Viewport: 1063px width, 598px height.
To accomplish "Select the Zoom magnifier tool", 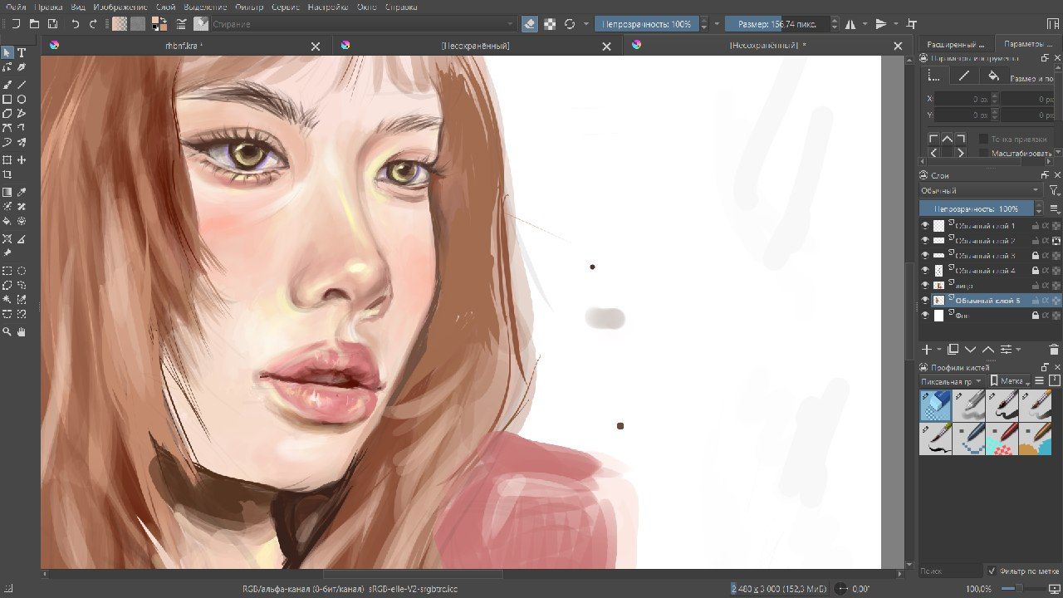I will point(7,332).
